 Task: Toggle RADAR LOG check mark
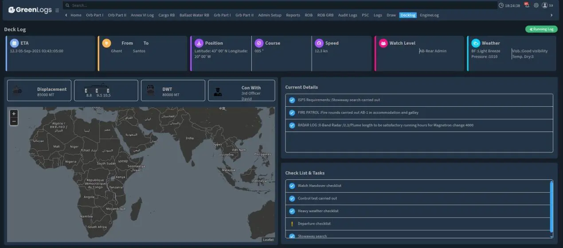[292, 125]
